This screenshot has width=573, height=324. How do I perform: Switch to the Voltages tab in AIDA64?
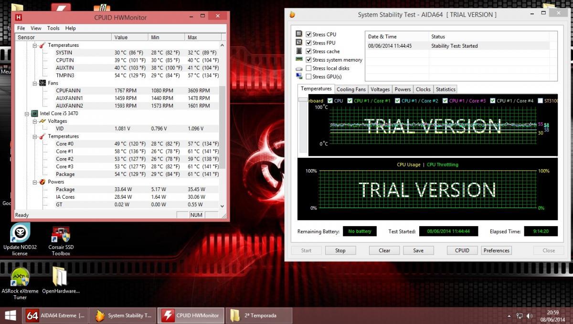[x=380, y=89]
